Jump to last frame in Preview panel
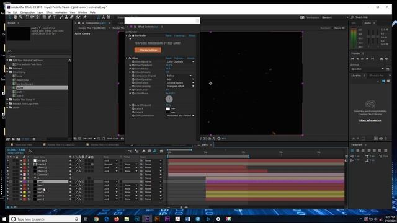Image resolution: width=397 pixels, height=223 pixels. coord(372,59)
